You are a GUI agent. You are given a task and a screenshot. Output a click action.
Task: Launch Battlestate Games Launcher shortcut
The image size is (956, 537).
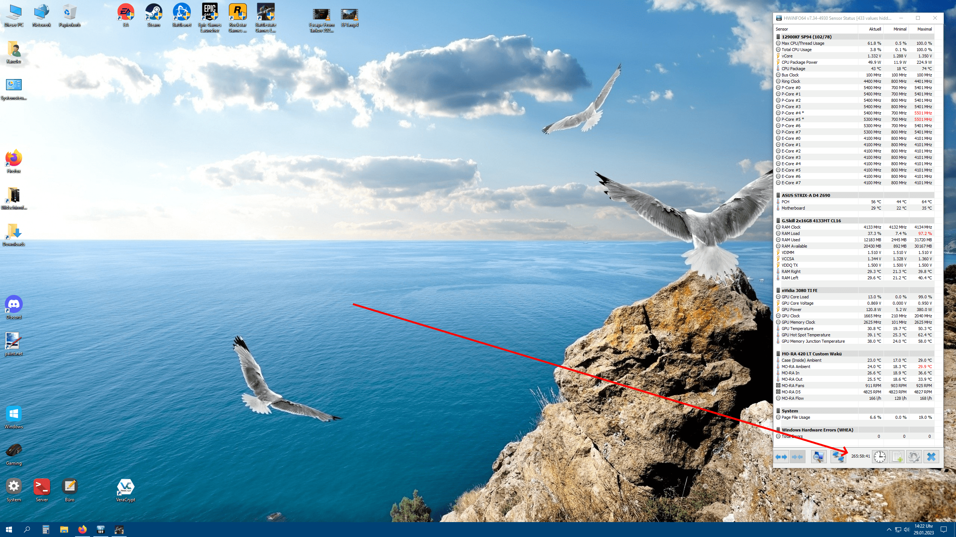tap(266, 18)
